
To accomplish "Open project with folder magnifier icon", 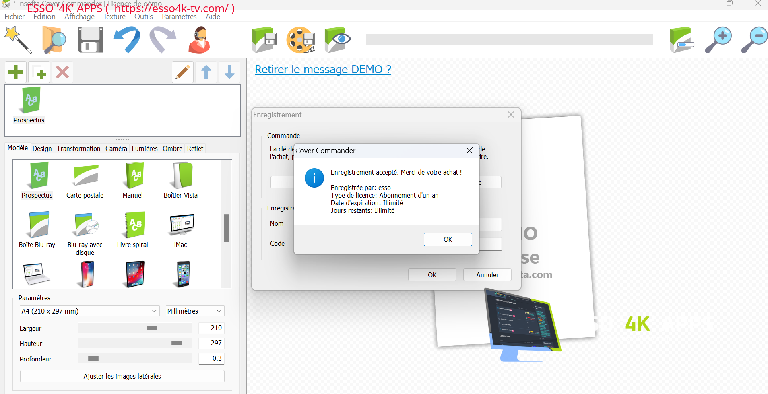I will tap(54, 40).
